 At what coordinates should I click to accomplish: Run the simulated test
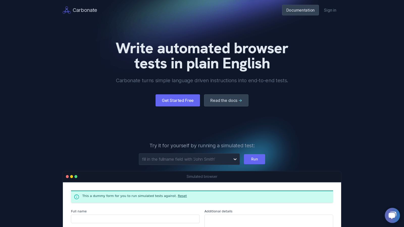pos(255,159)
